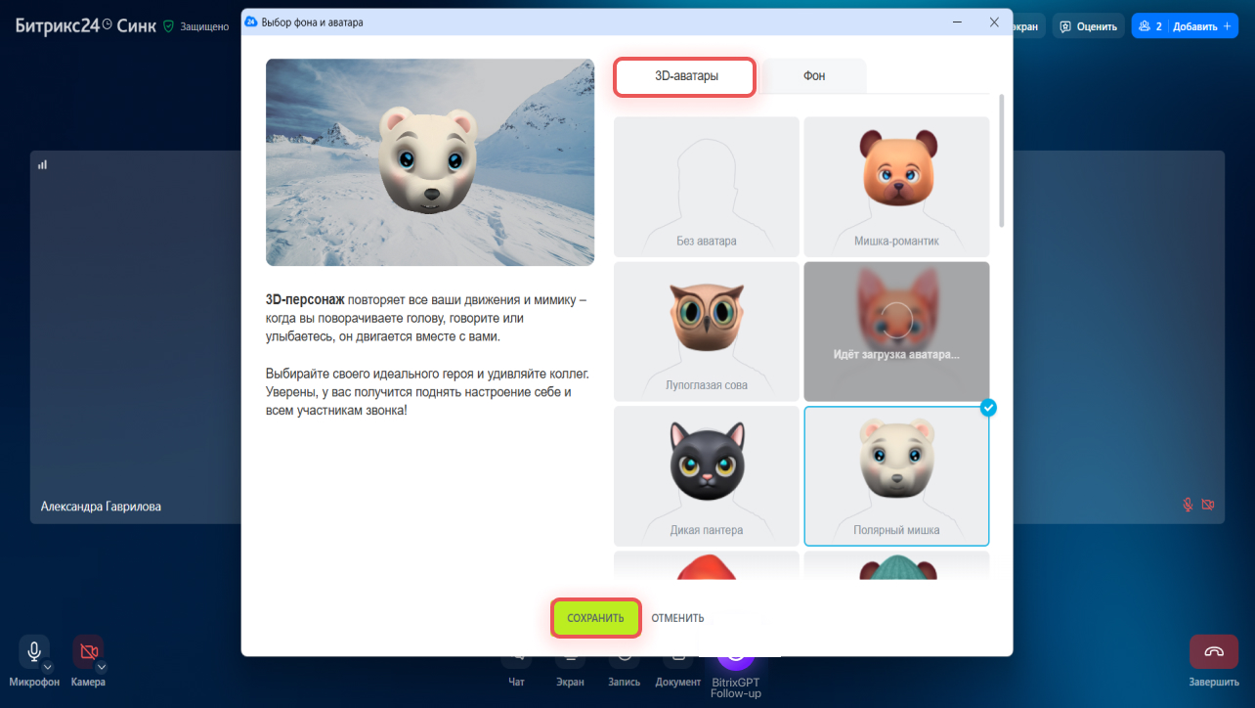Uncheck the blue checkmark on Полярный мишка

[988, 407]
